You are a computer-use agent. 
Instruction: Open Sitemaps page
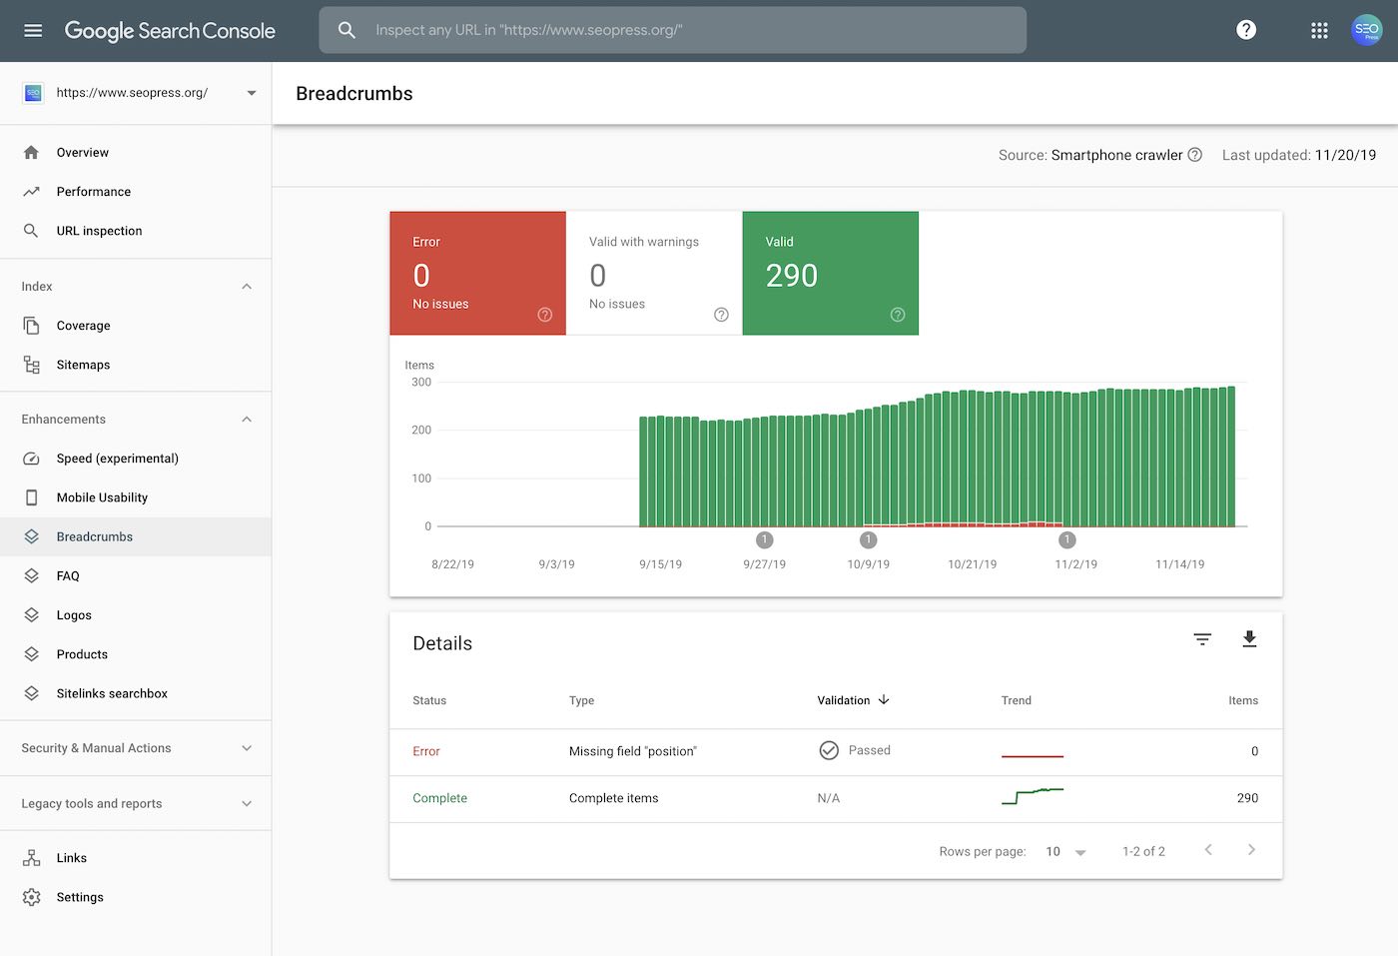(136, 365)
